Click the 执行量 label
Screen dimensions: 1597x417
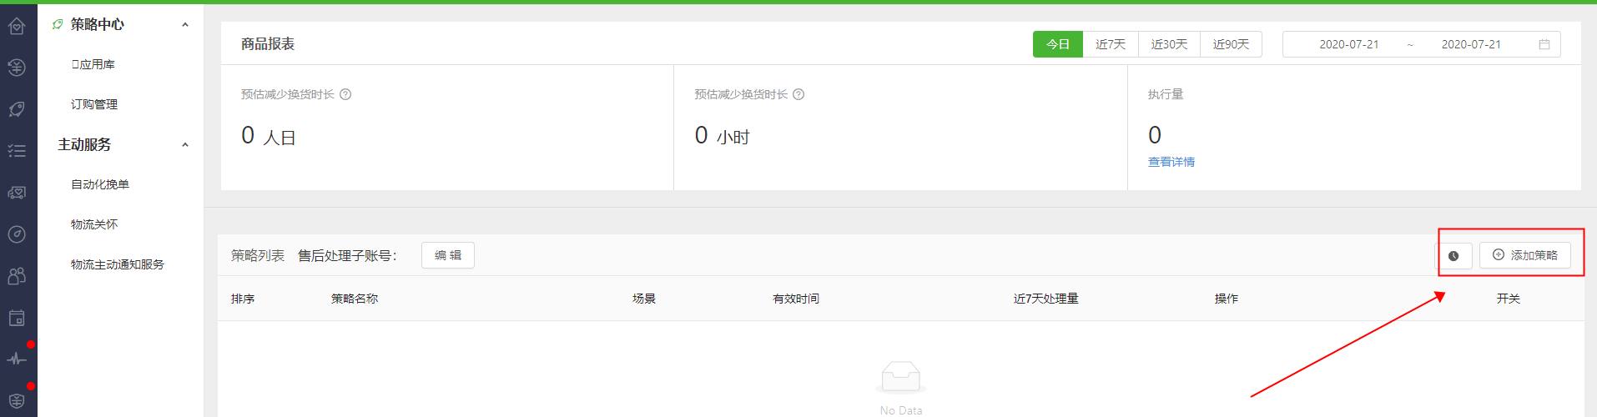click(x=1166, y=94)
